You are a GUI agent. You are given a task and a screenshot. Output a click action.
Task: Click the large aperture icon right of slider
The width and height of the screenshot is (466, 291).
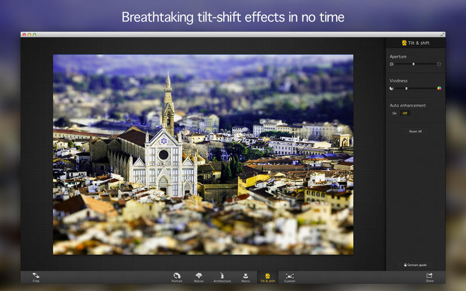point(439,64)
